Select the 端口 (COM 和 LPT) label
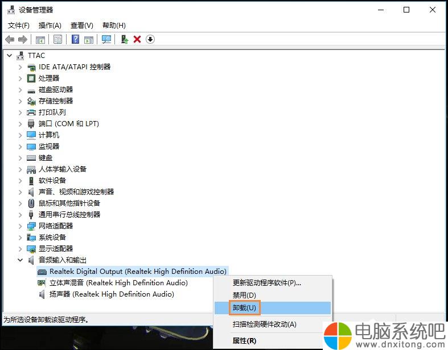448x350 pixels. 69,124
